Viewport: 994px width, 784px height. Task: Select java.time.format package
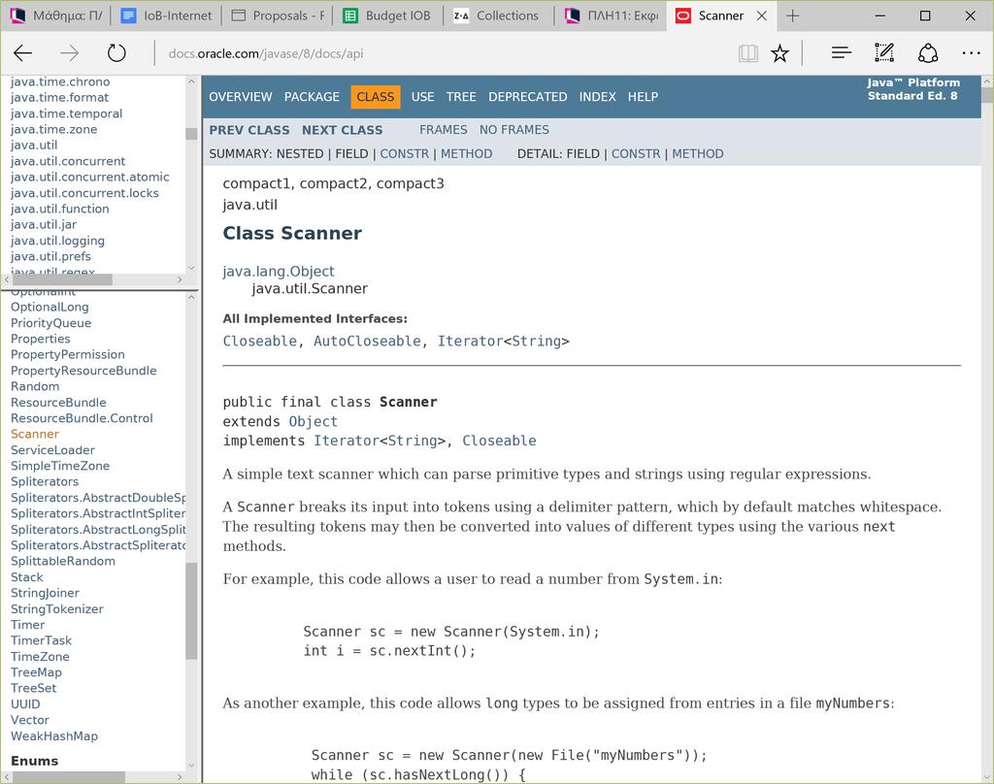tap(59, 98)
